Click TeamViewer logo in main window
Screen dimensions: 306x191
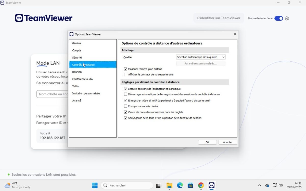coord(44,18)
